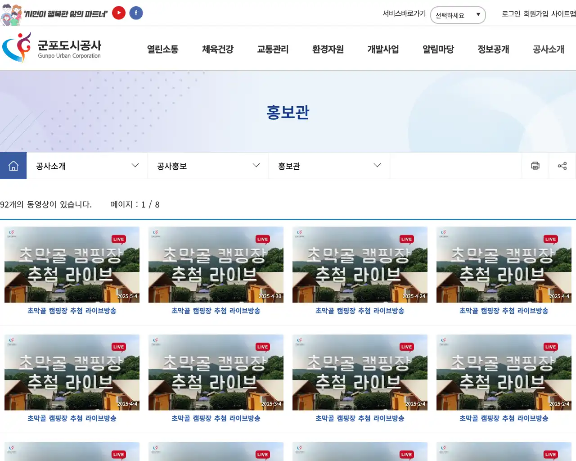Open the 알림마당 menu
Image resolution: width=576 pixels, height=461 pixels.
(438, 49)
